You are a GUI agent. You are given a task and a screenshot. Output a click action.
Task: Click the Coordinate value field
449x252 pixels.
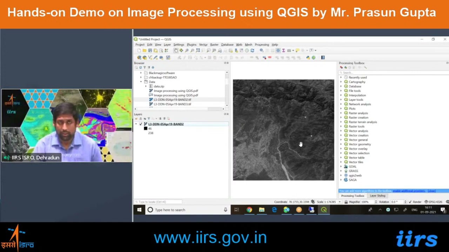(x=299, y=202)
